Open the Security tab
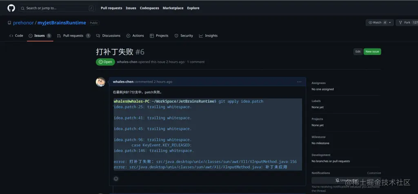The height and width of the screenshot is (194, 418). [x=184, y=35]
